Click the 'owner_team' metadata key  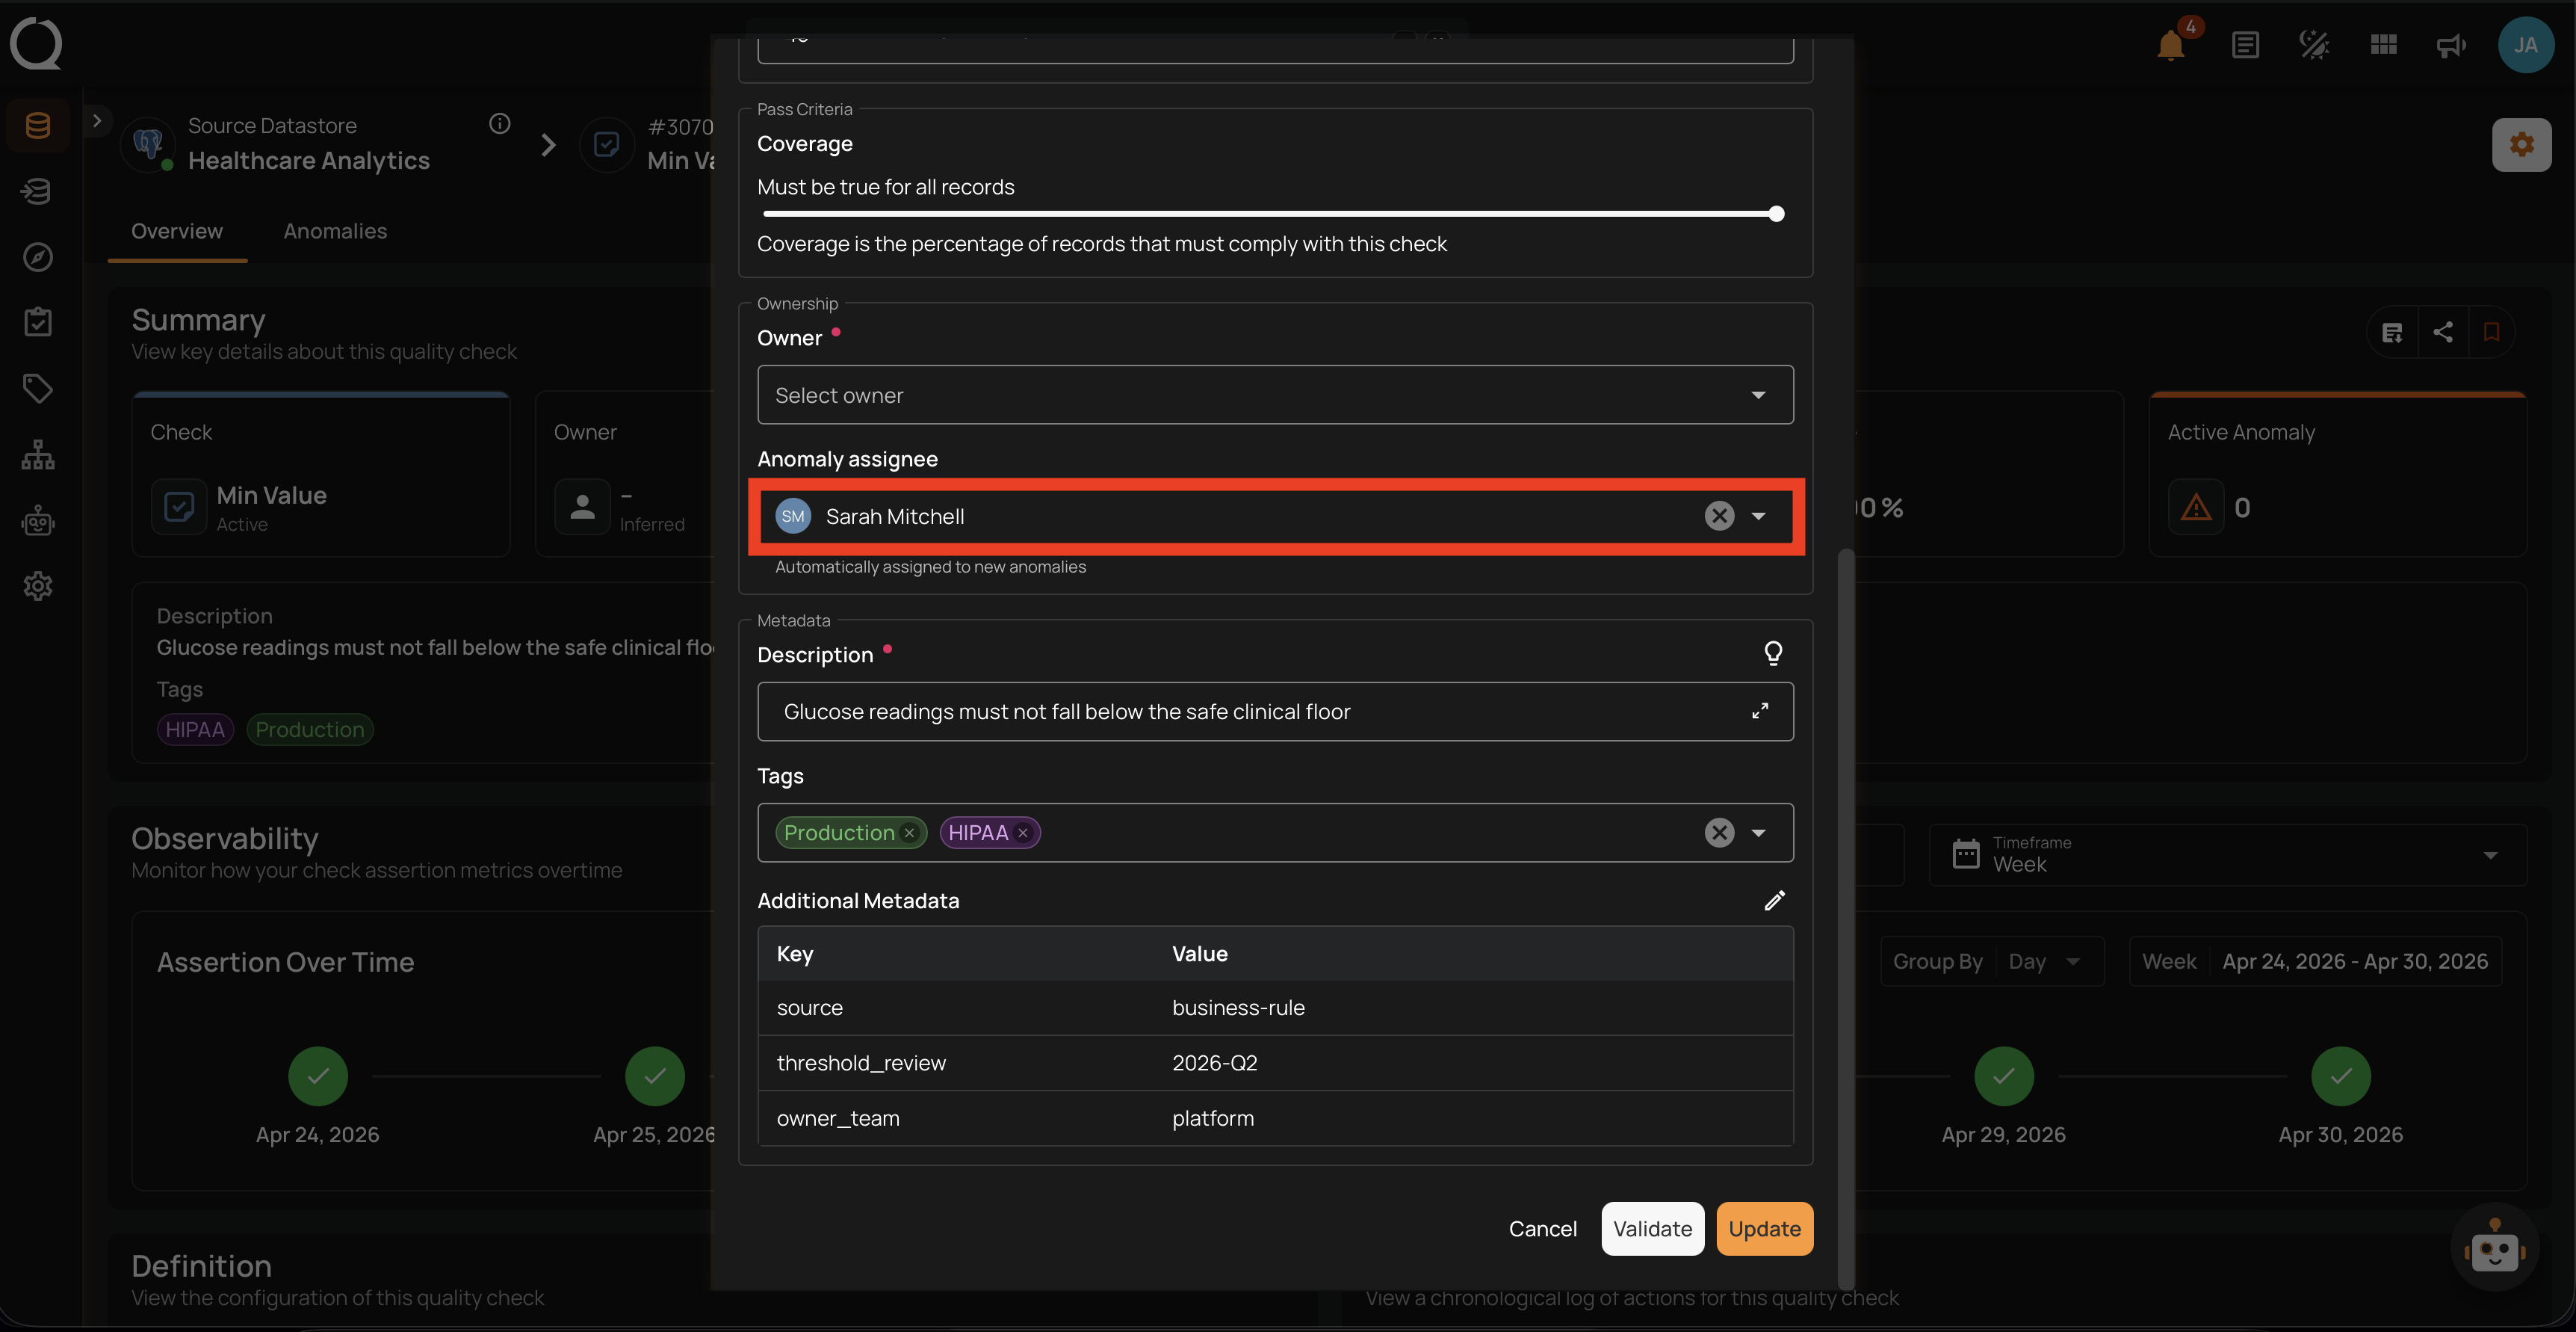838,1117
